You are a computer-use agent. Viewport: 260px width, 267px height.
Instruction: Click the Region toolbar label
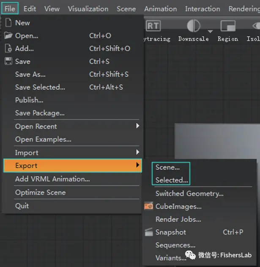click(228, 39)
